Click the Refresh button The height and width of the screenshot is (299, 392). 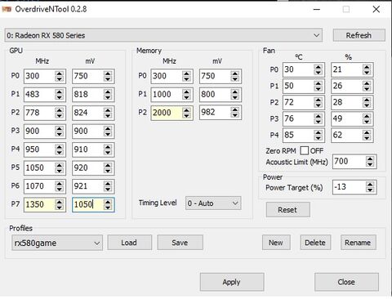coord(359,35)
